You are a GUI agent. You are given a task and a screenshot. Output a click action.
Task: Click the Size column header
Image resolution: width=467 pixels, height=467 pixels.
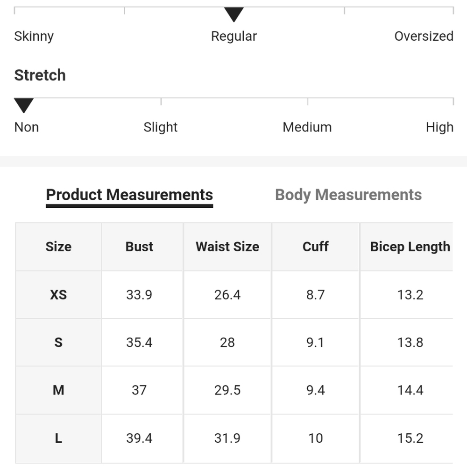[58, 247]
